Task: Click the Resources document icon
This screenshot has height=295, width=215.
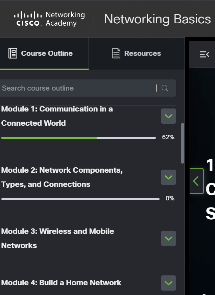Action: (x=116, y=53)
